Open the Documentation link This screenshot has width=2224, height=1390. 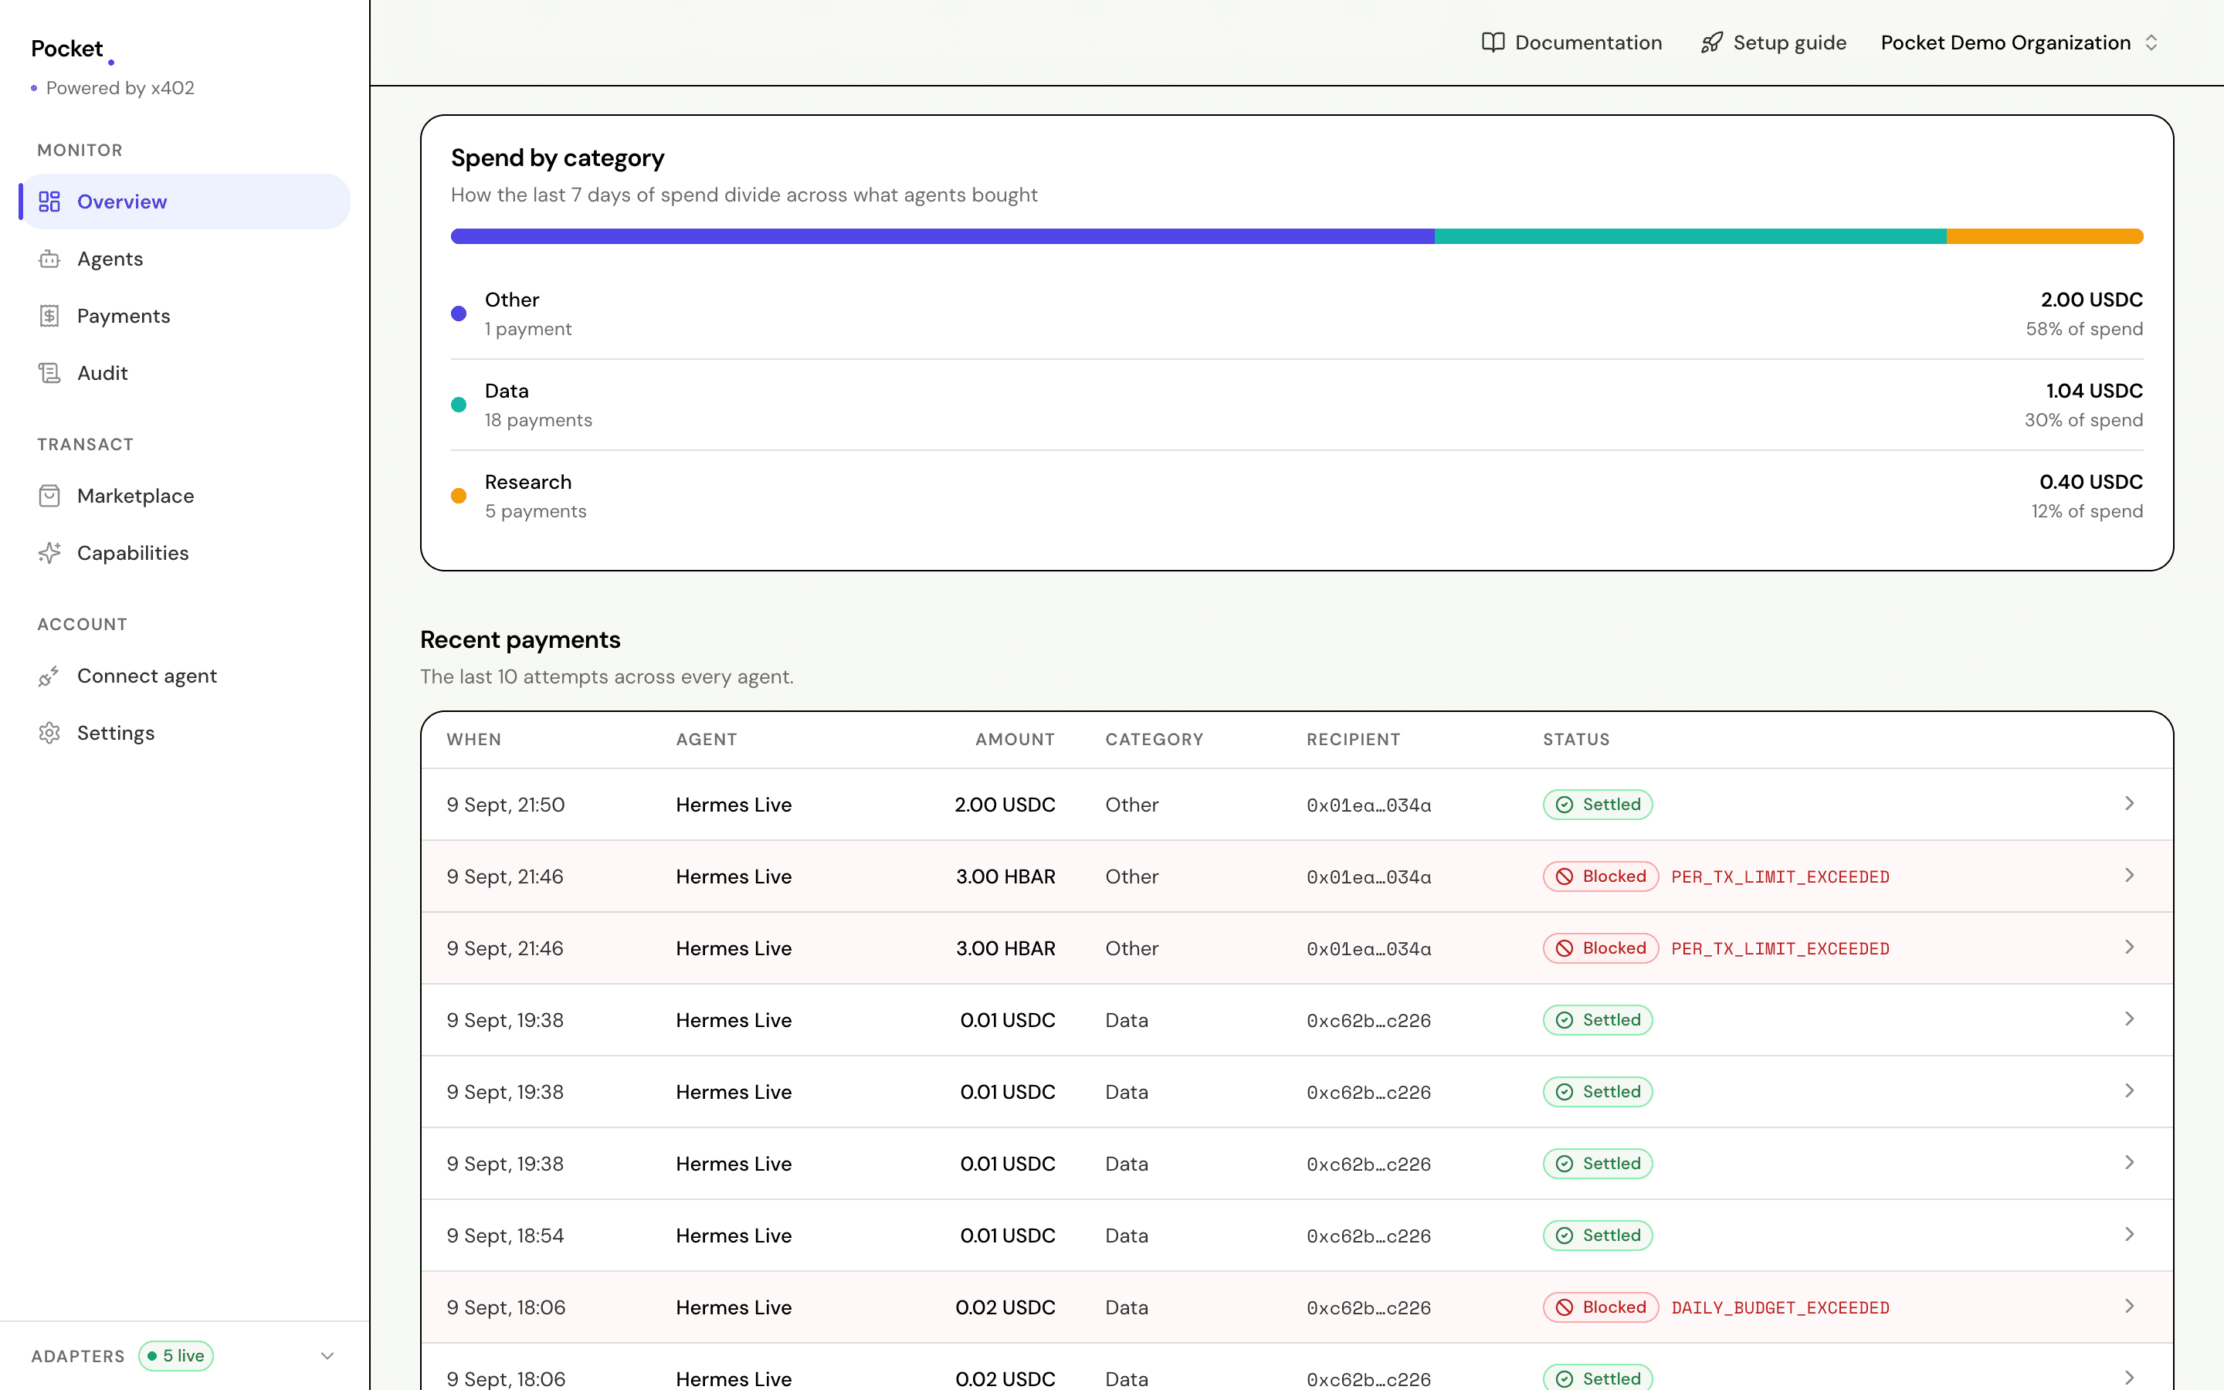point(1571,42)
